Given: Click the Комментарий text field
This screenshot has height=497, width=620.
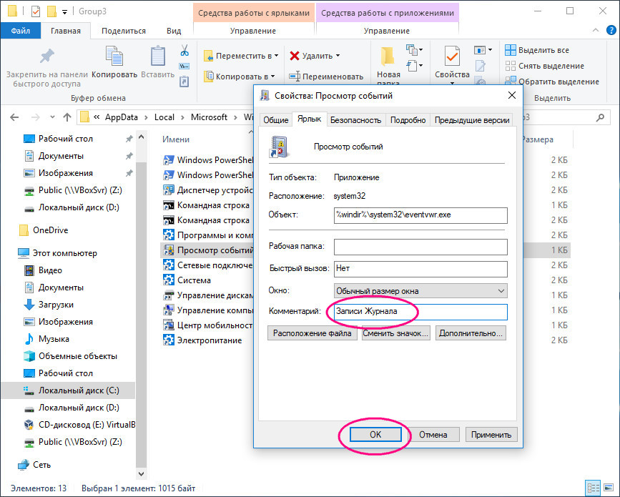Looking at the screenshot, I should pyautogui.click(x=420, y=312).
